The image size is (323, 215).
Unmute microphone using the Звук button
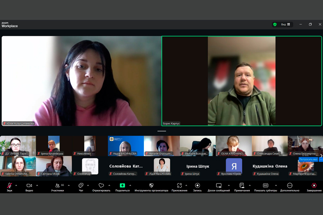pyautogui.click(x=9, y=187)
